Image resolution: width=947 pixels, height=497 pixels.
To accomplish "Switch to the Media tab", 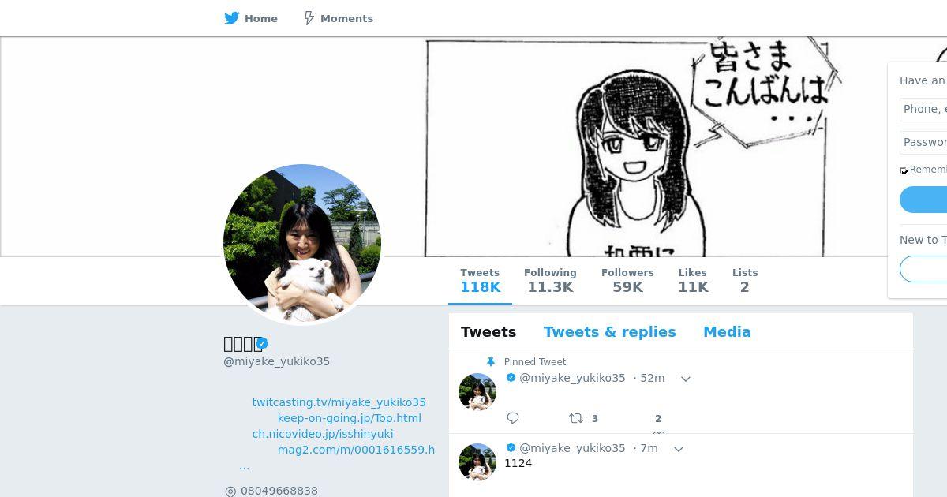I will [727, 332].
